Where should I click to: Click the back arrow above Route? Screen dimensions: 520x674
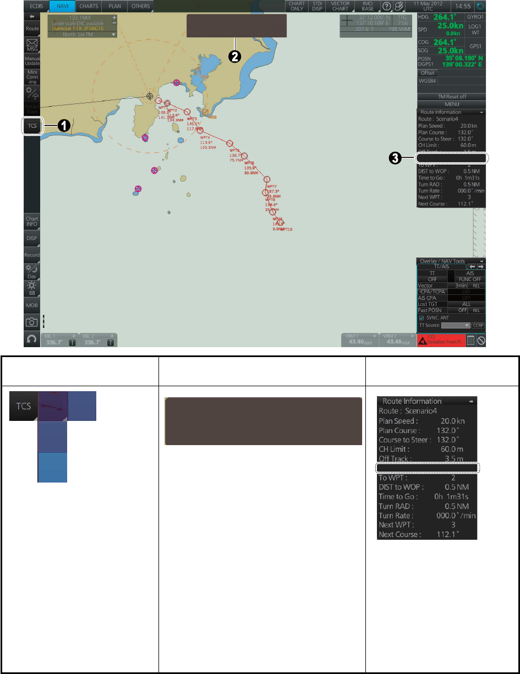31,17
